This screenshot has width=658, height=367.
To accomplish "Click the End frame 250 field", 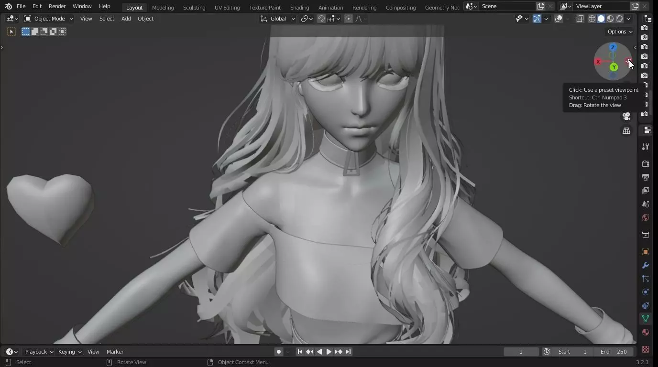I will [614, 352].
